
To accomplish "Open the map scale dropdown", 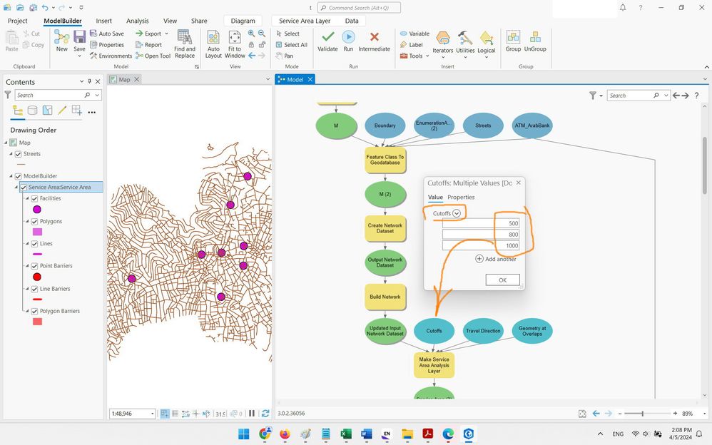I will pos(152,414).
